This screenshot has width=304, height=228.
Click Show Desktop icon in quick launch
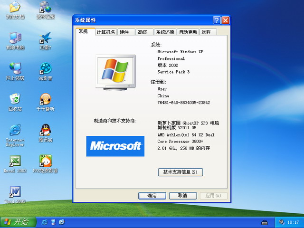(53, 222)
